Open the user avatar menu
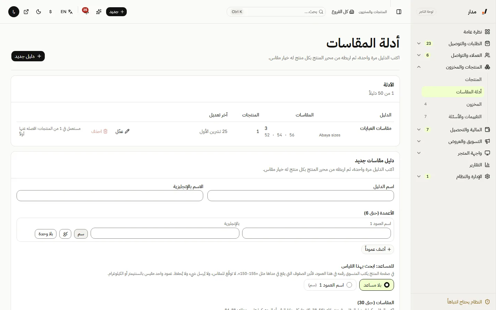 [x=14, y=12]
